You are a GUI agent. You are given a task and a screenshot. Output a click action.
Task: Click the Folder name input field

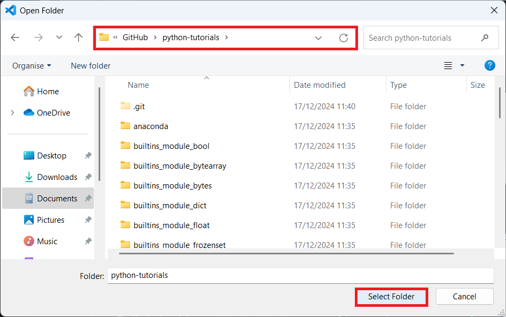click(x=300, y=276)
